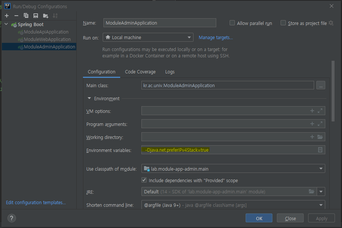Click the Remove Configuration minus icon

pyautogui.click(x=16, y=16)
